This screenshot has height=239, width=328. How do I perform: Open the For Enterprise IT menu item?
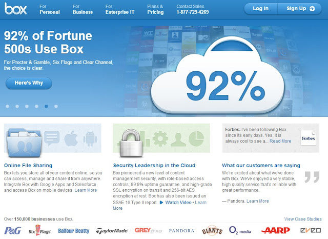click(x=119, y=9)
